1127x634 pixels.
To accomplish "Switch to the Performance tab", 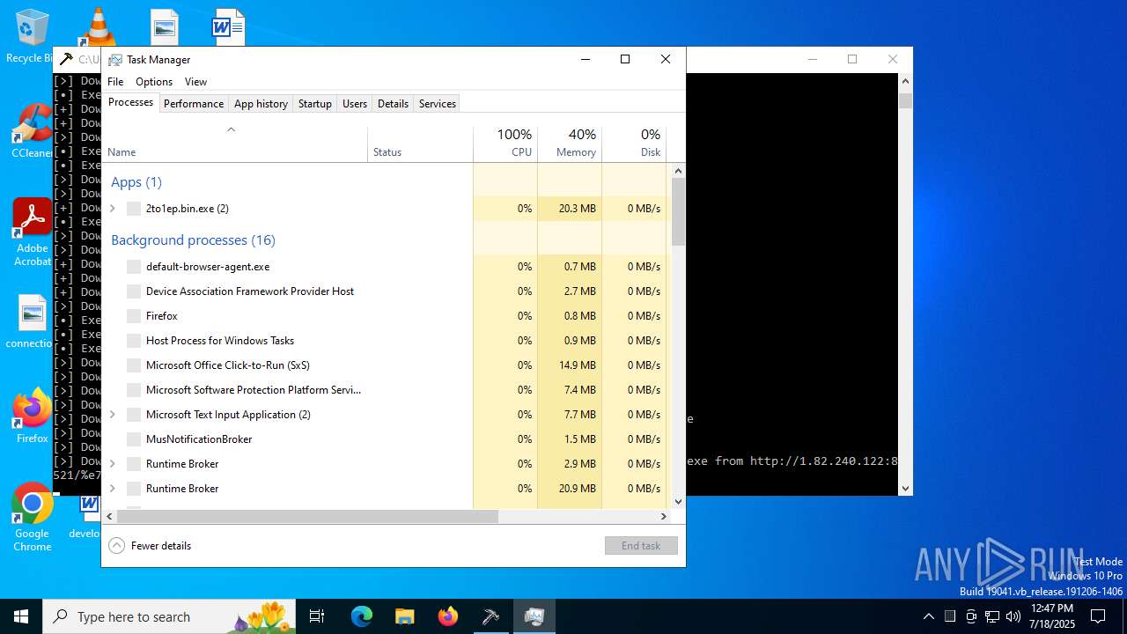I will click(x=194, y=103).
